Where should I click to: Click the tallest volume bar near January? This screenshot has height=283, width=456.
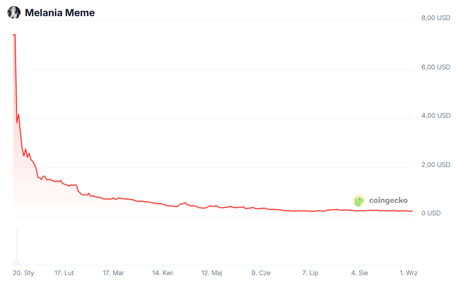pos(17,247)
